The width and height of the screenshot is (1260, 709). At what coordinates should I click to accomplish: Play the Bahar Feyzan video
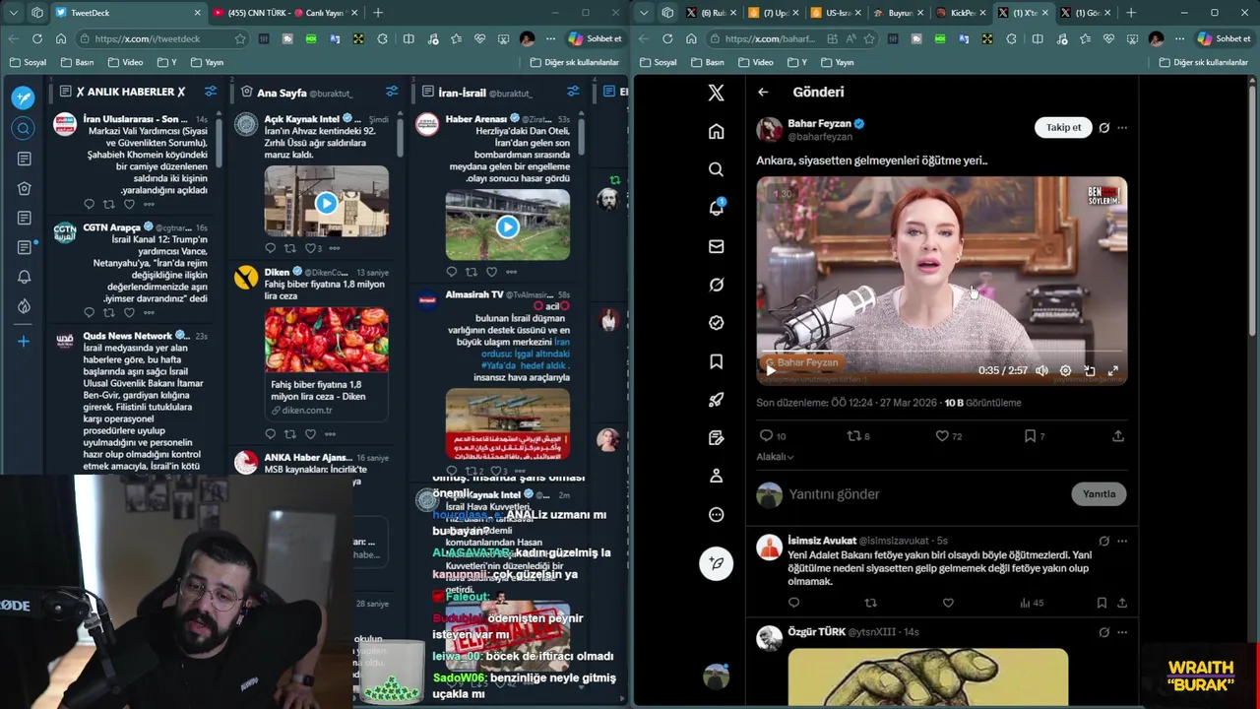(x=771, y=370)
